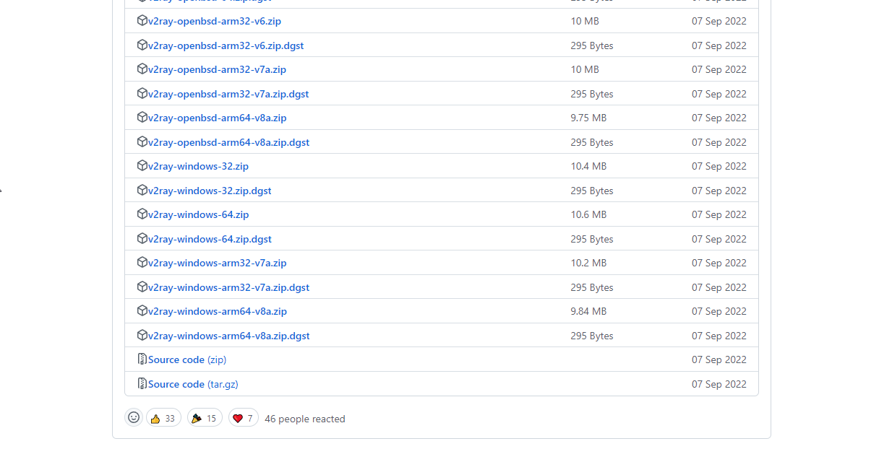The height and width of the screenshot is (449, 879).
Task: Download v2ray-windows-arm32-v7a.zip
Action: (217, 263)
